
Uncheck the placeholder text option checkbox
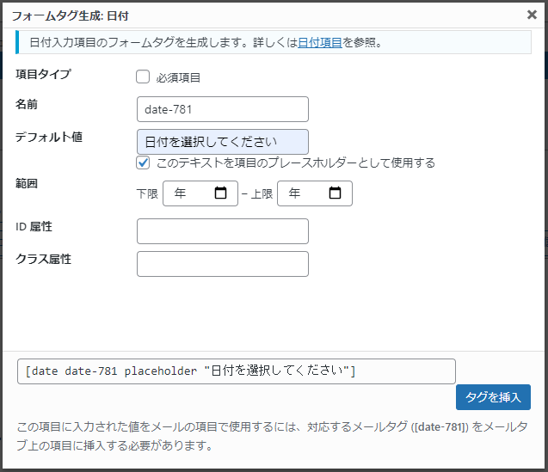(143, 162)
